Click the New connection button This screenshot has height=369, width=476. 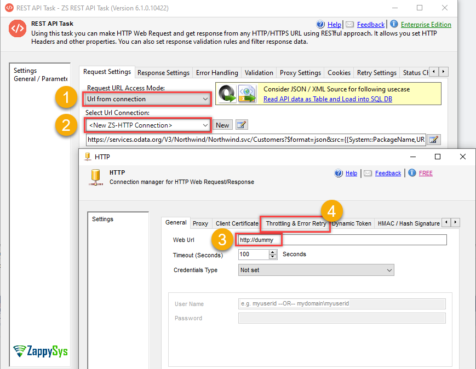click(x=222, y=125)
